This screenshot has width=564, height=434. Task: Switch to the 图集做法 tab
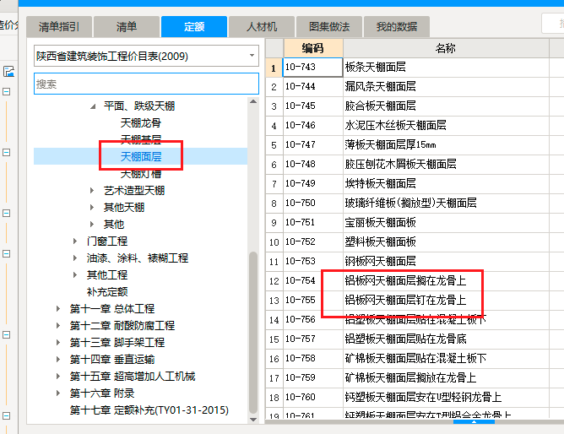[x=329, y=27]
